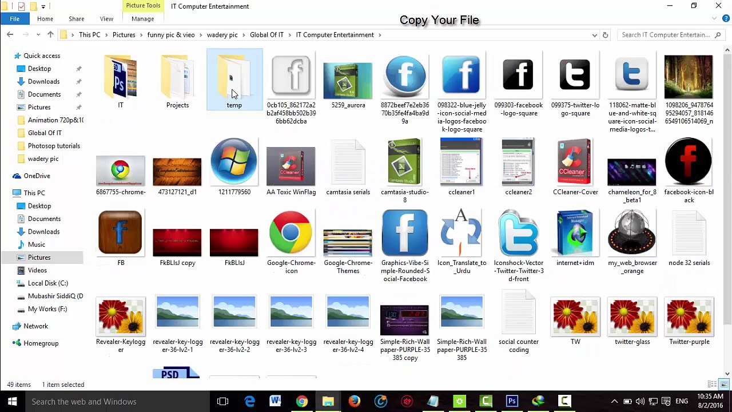732x412 pixels.
Task: Select the my_web_browser_orange file icon
Action: [632, 233]
